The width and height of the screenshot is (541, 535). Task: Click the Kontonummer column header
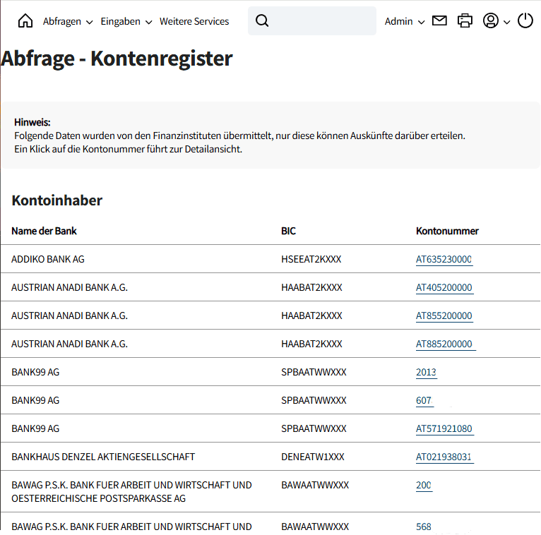[x=447, y=231]
